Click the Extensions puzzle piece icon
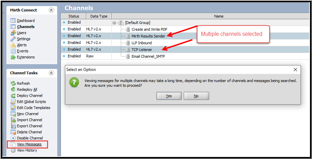The image size is (312, 159). 13,57
